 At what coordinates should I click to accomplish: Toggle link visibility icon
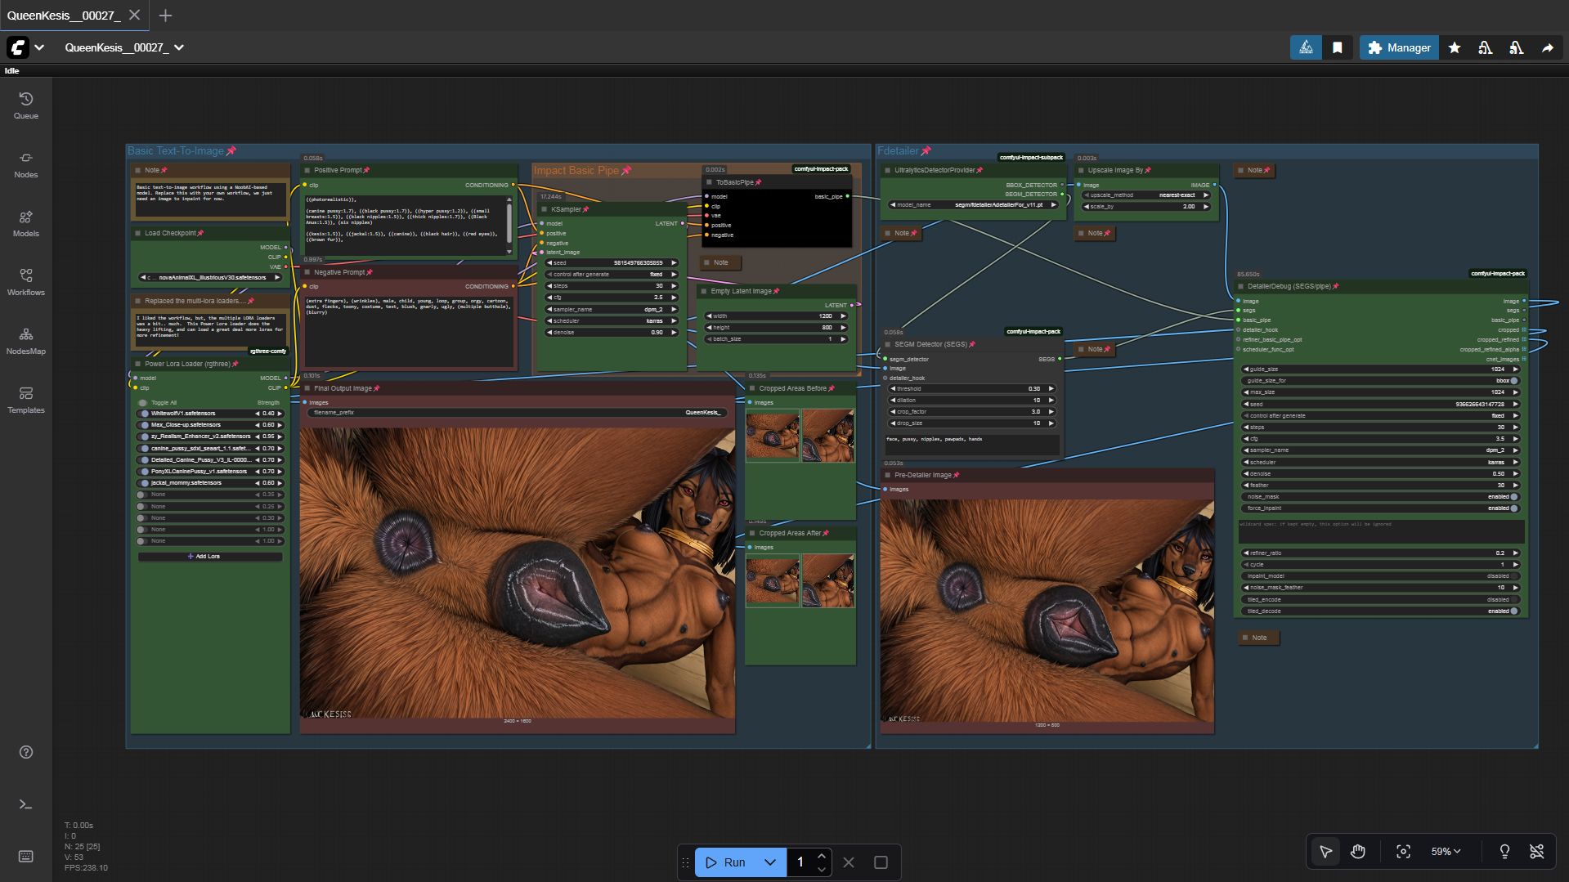click(x=1536, y=851)
